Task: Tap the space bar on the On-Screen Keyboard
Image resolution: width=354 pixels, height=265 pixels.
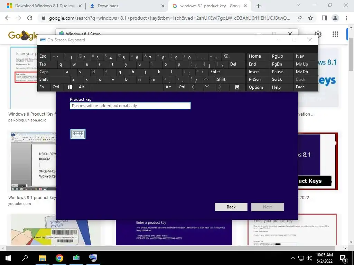Action: coord(127,87)
